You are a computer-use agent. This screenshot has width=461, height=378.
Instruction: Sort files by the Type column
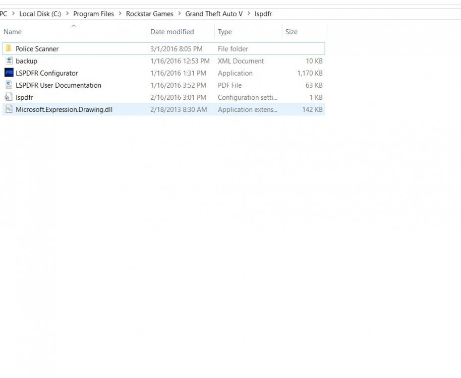224,32
